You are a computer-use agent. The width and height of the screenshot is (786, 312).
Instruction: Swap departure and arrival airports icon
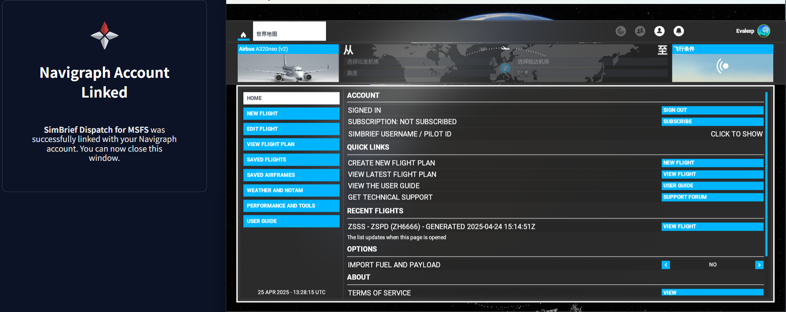(x=505, y=68)
